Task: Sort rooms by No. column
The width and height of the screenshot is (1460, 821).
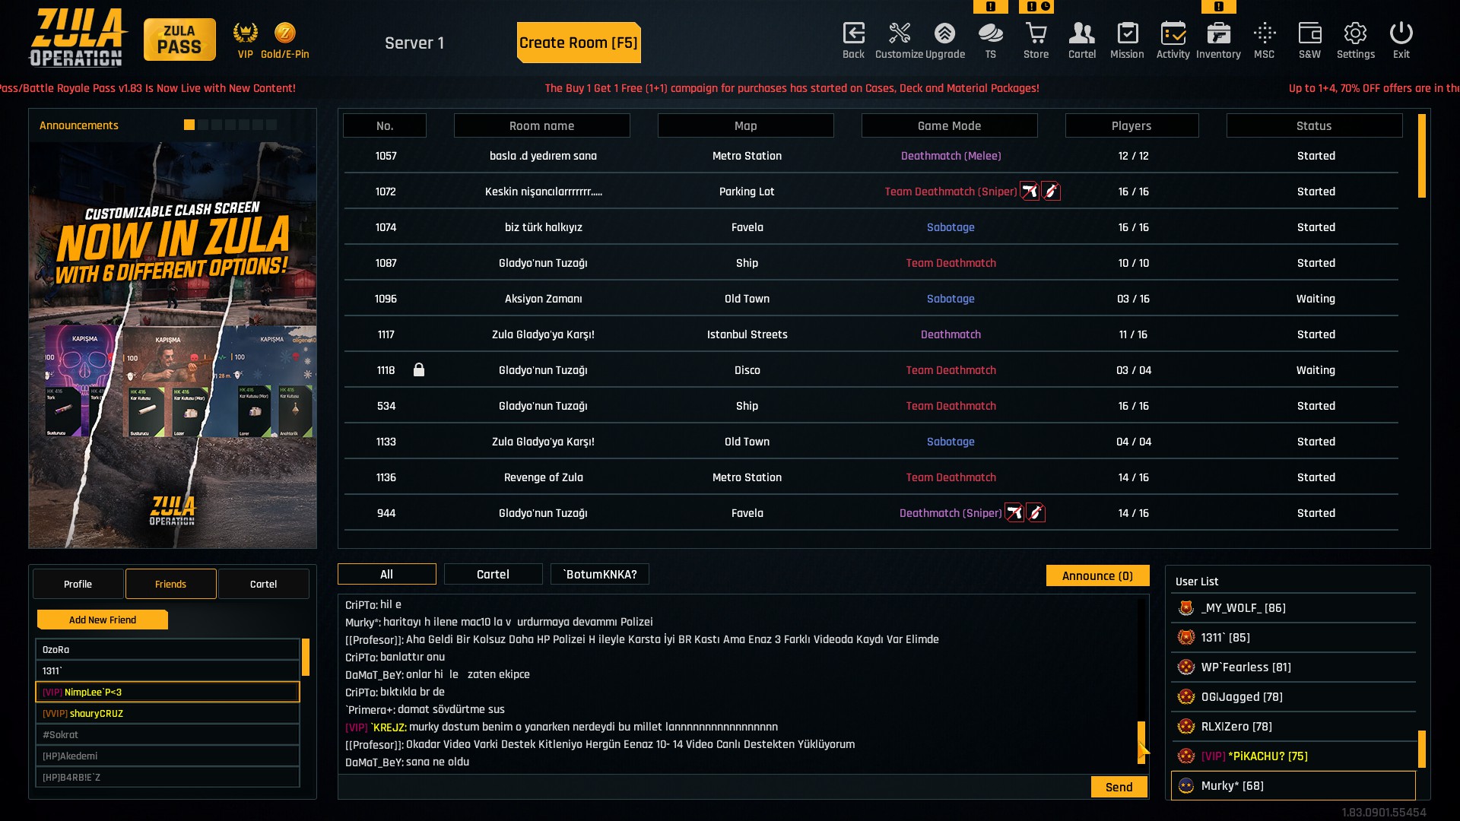Action: click(385, 125)
